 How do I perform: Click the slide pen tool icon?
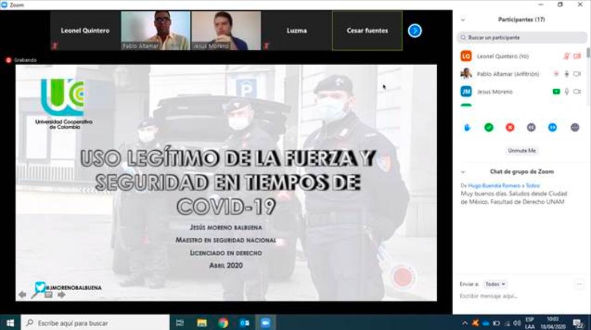coord(35,294)
